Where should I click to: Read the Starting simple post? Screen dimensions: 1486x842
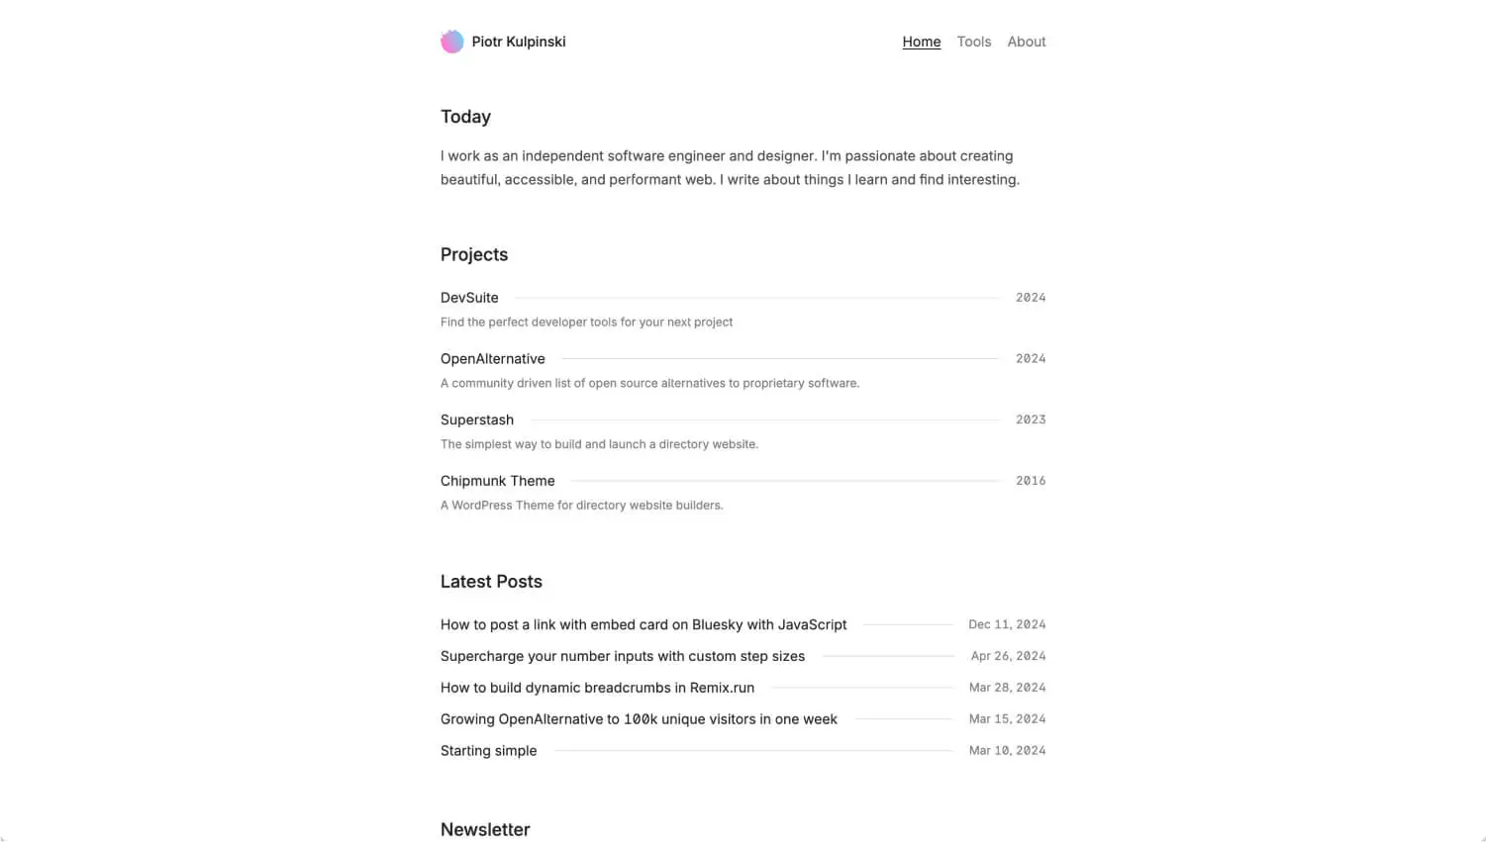488,751
